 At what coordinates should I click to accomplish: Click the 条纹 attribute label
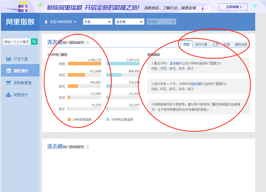point(62,98)
